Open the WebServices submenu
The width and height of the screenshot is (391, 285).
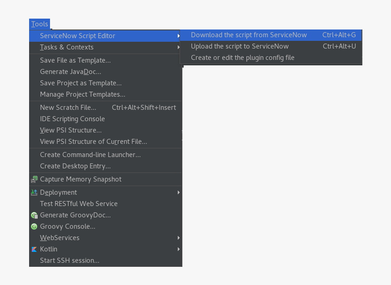point(105,238)
